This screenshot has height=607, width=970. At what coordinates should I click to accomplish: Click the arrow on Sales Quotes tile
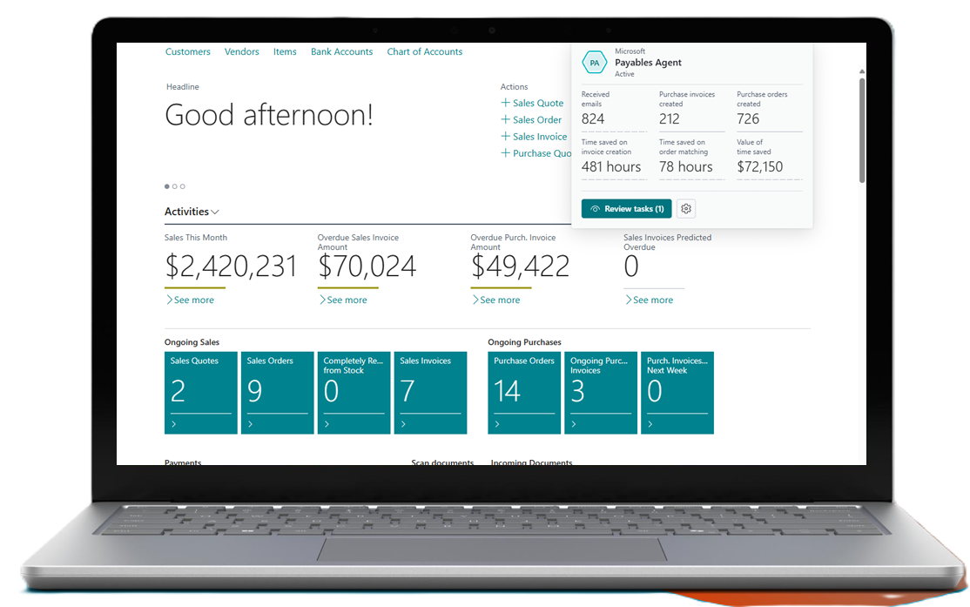(173, 424)
